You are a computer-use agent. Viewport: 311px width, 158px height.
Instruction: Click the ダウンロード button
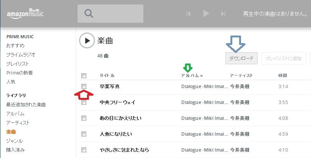241,58
